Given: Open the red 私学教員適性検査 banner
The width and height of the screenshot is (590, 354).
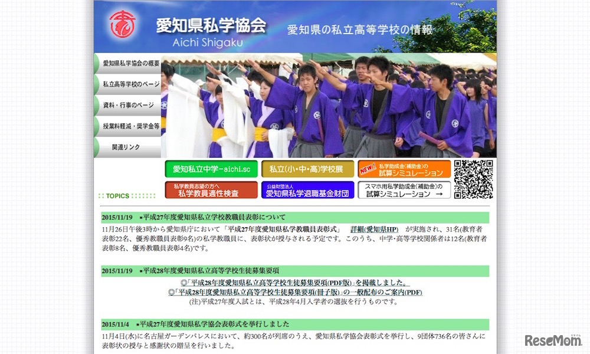Looking at the screenshot, I should [x=211, y=190].
